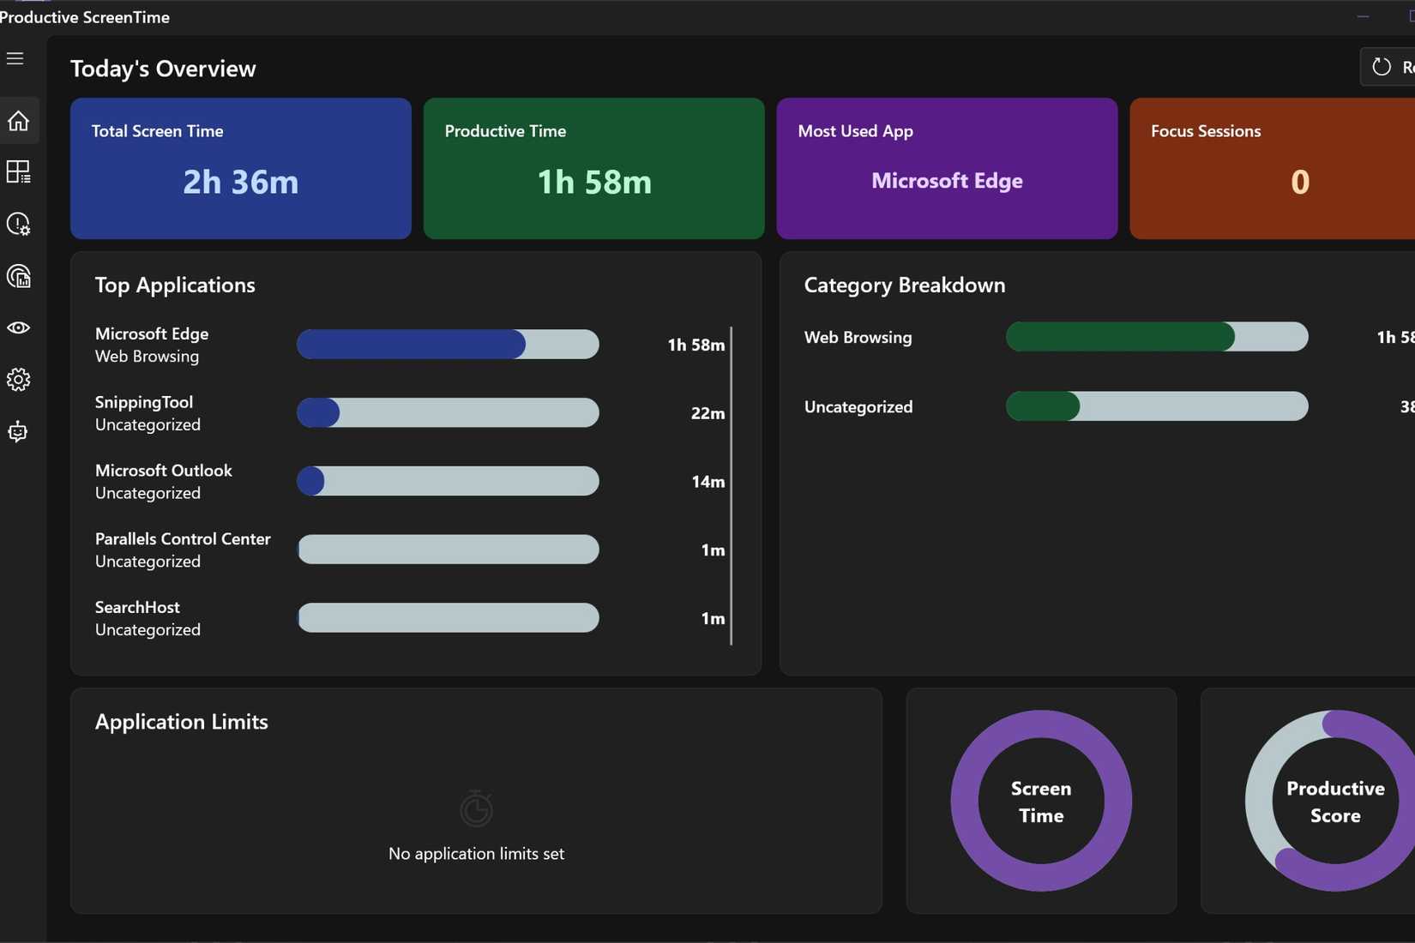Click the Productive Score donut chart
1415x943 pixels.
tap(1330, 801)
